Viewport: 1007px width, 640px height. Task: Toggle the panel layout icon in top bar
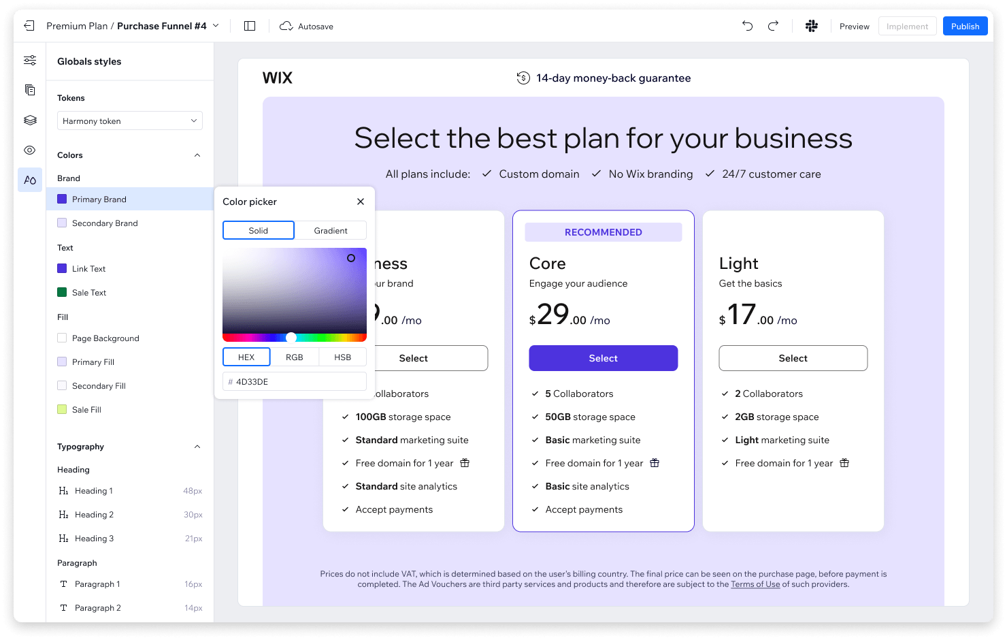pos(250,26)
